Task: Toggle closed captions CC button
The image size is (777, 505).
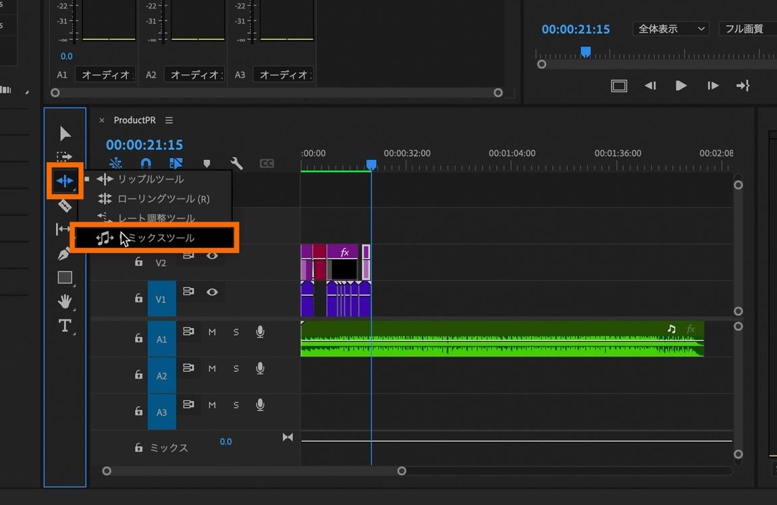Action: click(x=267, y=163)
